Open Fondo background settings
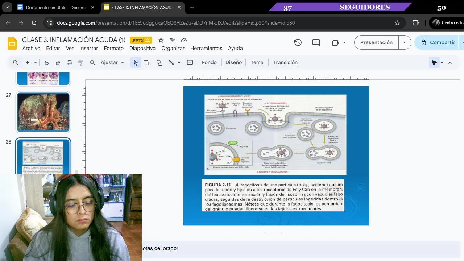The width and height of the screenshot is (464, 261). pyautogui.click(x=209, y=62)
